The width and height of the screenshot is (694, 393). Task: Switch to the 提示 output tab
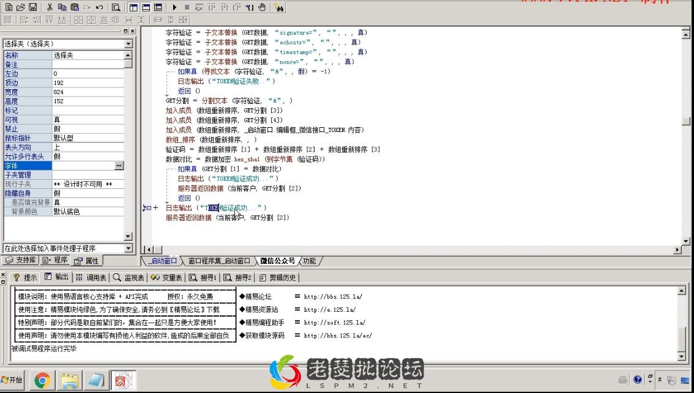(x=25, y=277)
